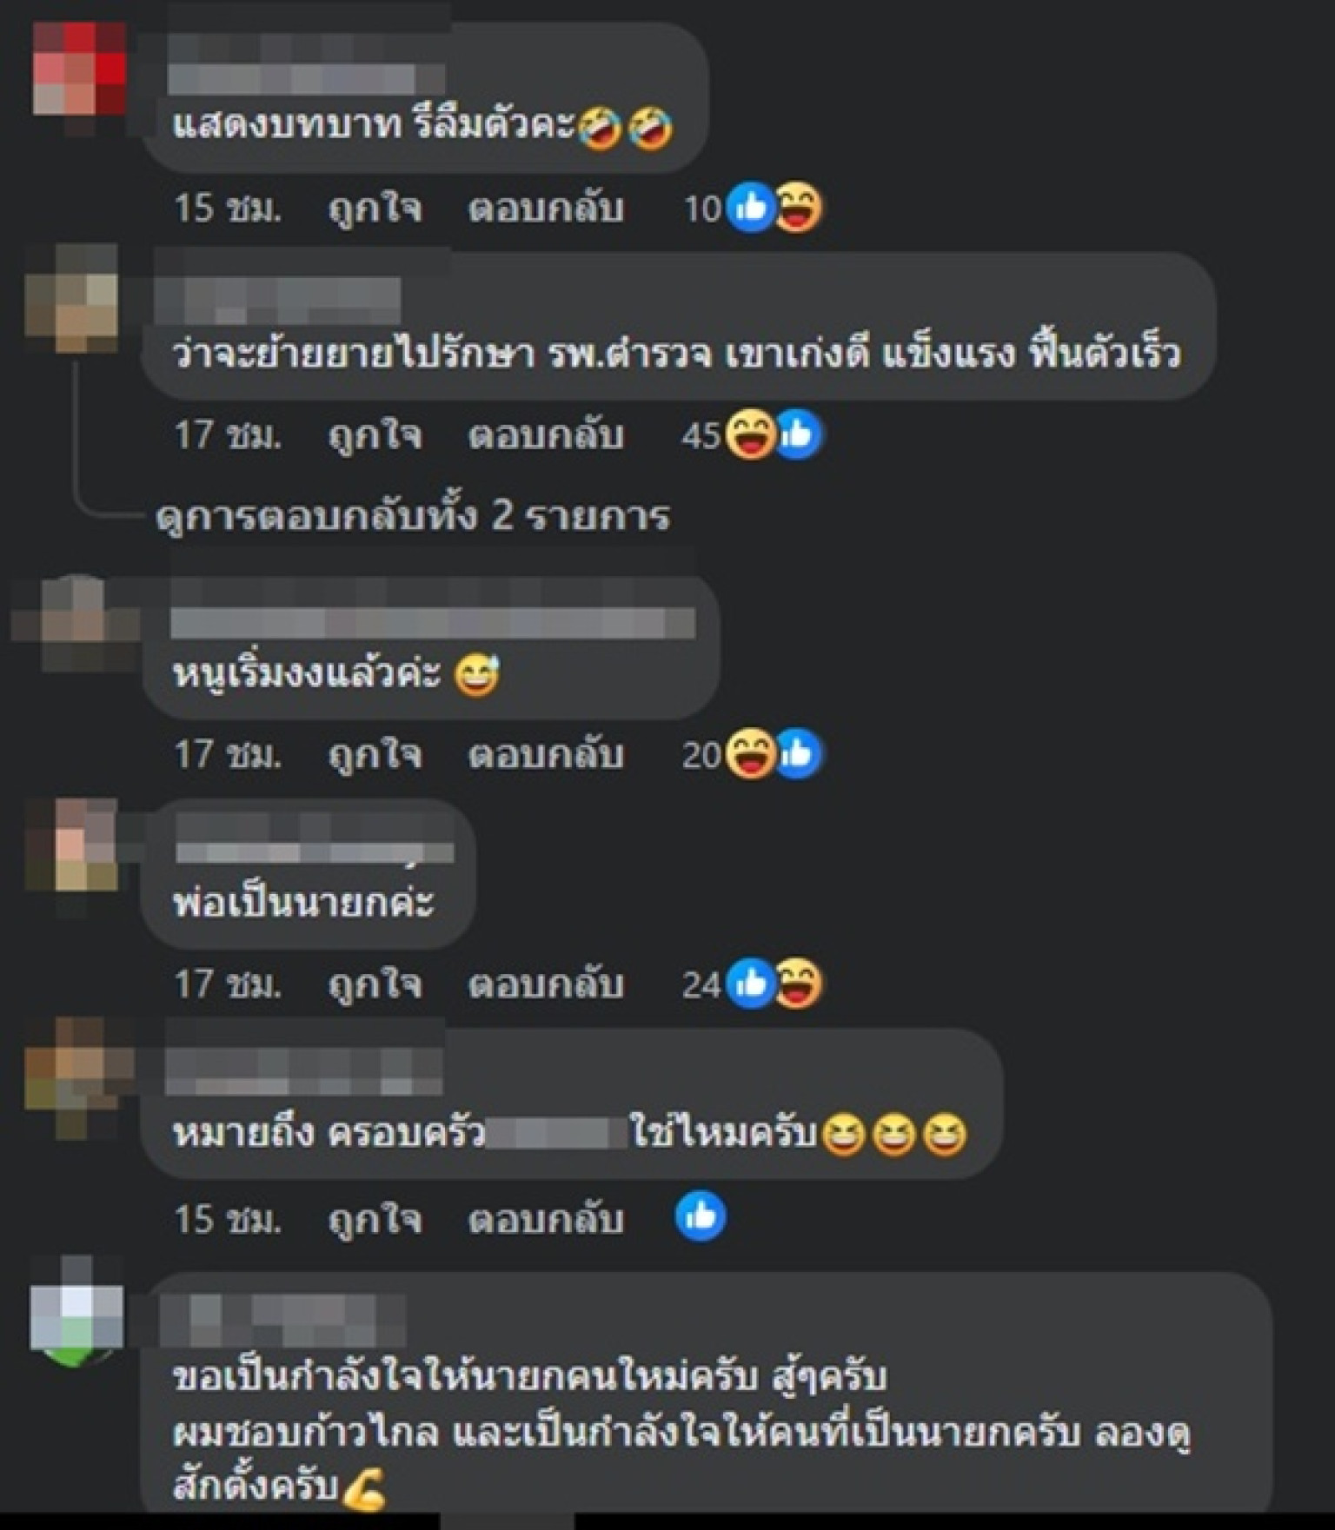1335x1530 pixels.
Task: Open 17 ชม. timestamp of หนูเริ่มงง comment
Action: coord(228,754)
